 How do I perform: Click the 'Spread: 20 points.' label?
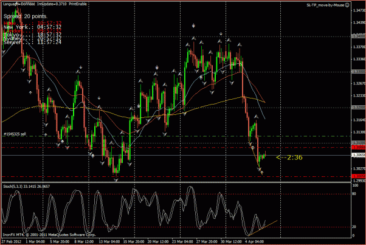pos(26,16)
